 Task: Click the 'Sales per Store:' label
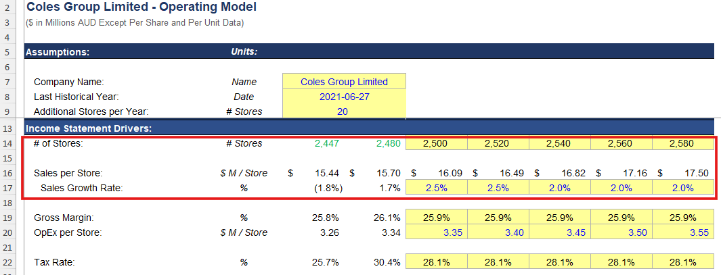click(68, 173)
